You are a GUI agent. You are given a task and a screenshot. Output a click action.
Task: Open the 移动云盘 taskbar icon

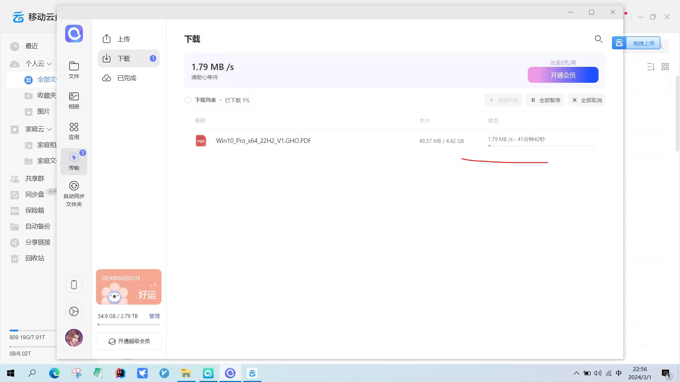pyautogui.click(x=252, y=373)
